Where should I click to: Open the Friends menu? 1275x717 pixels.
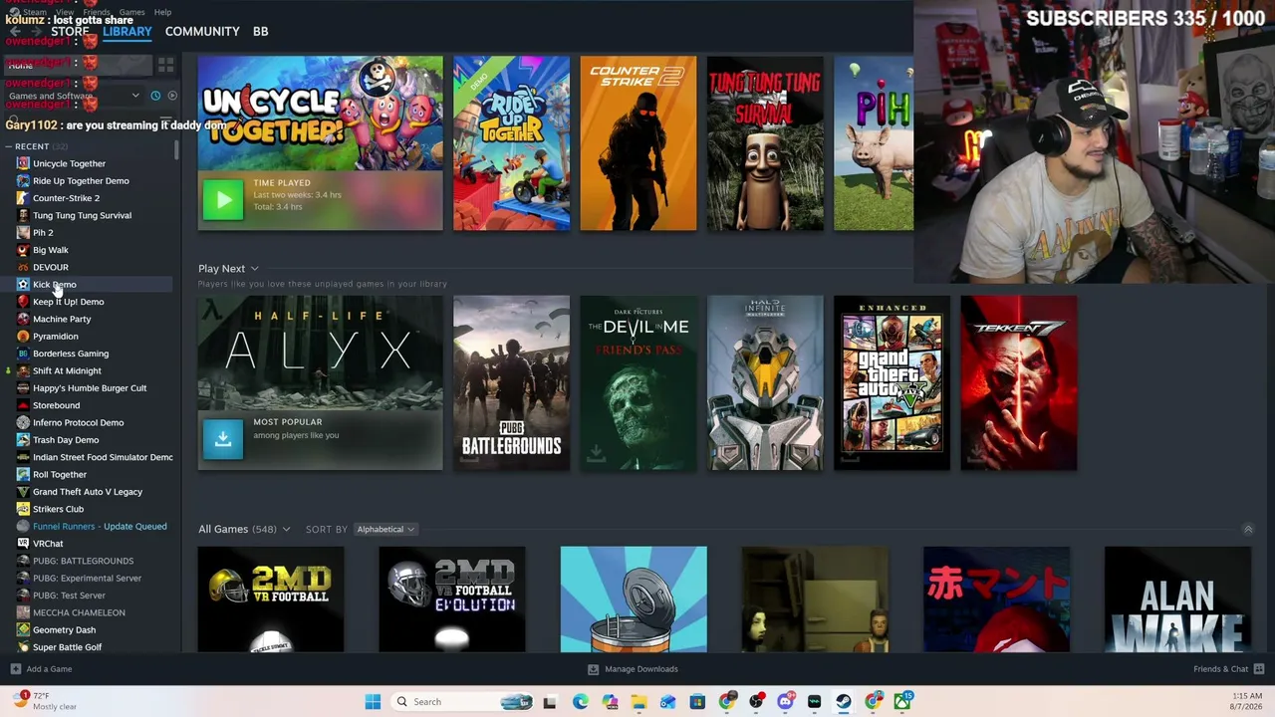point(97,12)
